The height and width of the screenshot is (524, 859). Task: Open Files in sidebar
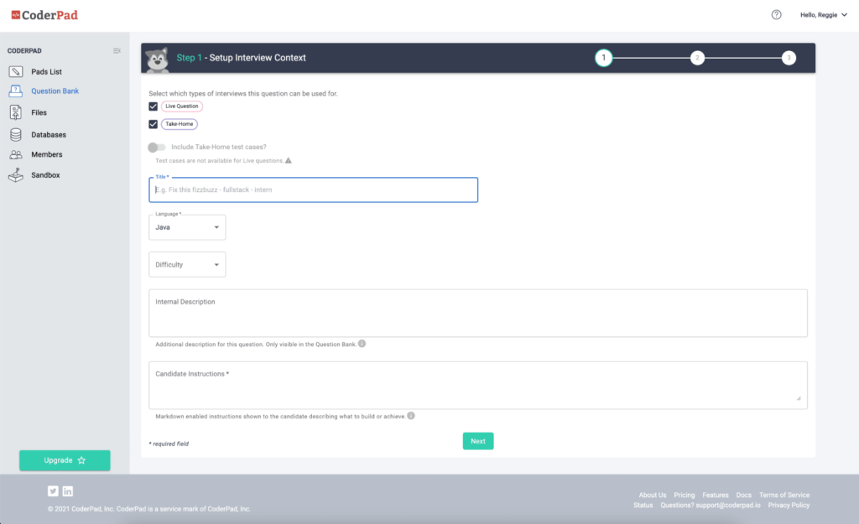pyautogui.click(x=39, y=113)
